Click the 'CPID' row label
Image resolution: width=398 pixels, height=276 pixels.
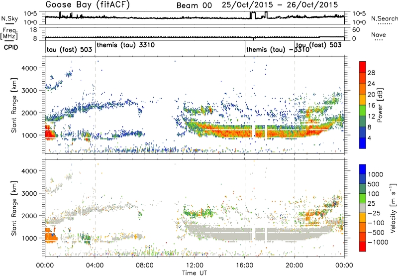tap(11, 47)
